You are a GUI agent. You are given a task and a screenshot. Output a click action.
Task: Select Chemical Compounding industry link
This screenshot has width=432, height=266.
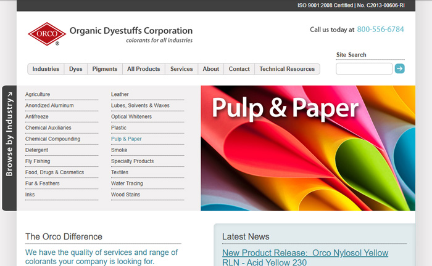53,139
